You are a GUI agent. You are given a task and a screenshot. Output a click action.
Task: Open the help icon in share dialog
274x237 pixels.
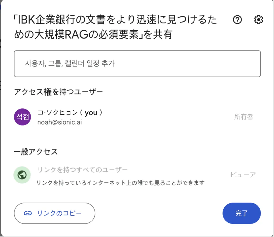(237, 20)
